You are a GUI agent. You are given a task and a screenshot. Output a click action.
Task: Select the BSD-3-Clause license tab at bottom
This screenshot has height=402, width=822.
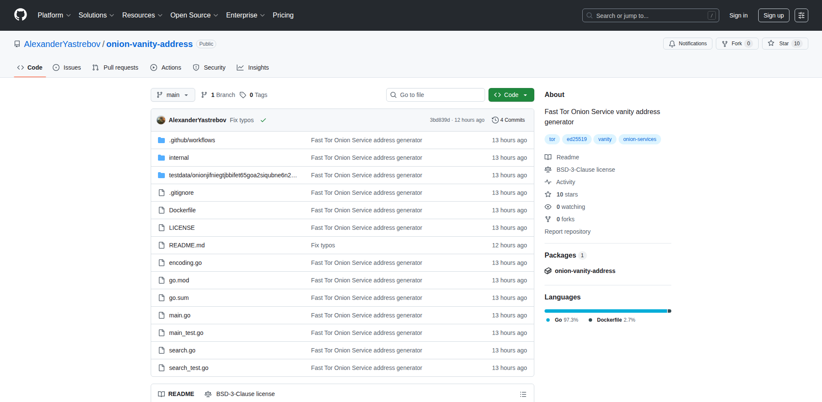click(240, 394)
